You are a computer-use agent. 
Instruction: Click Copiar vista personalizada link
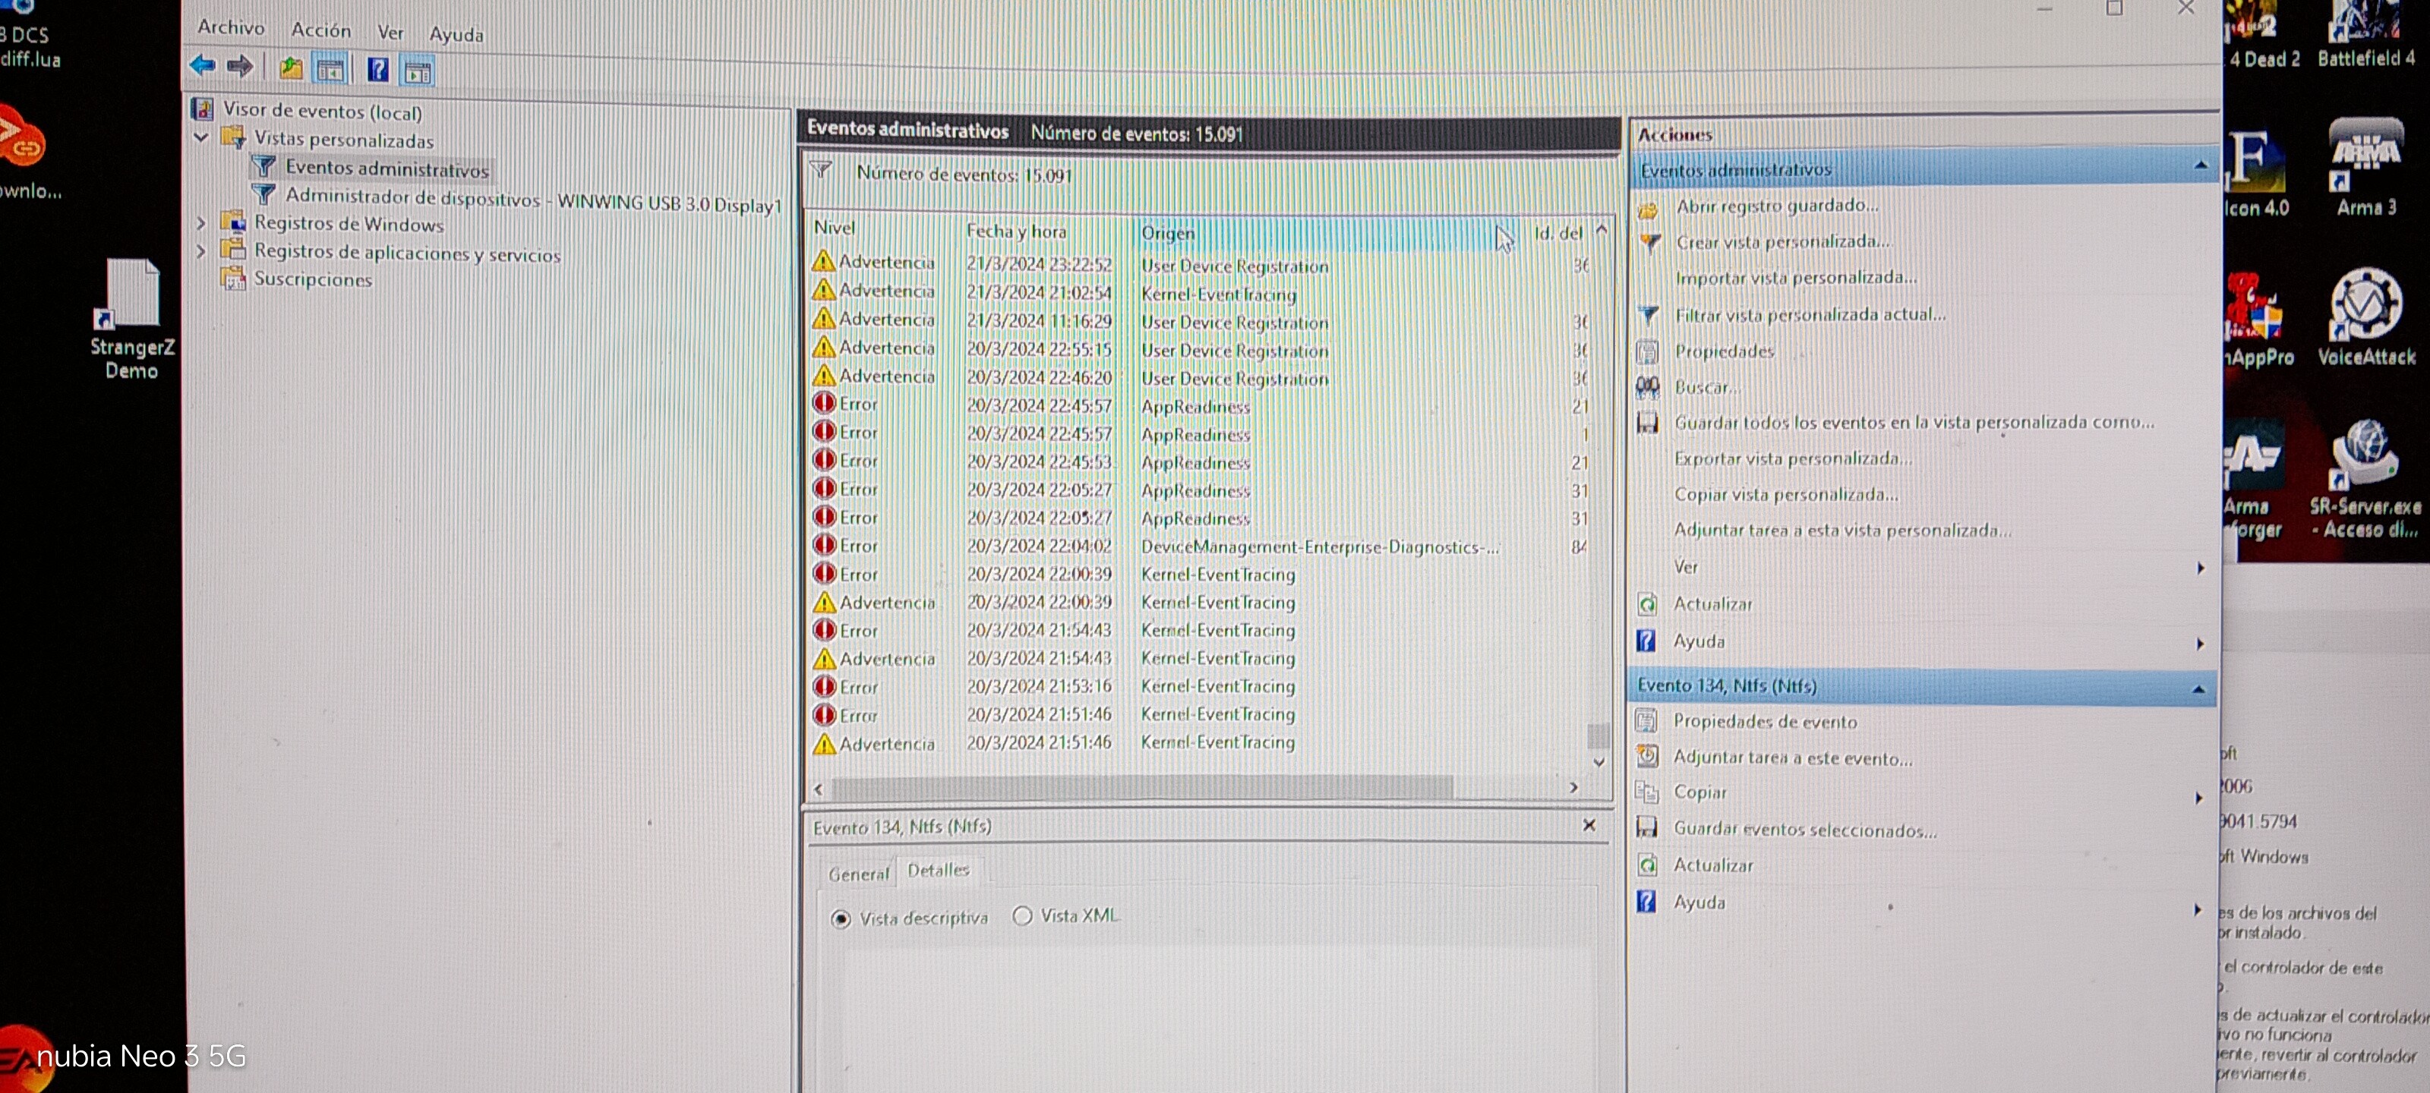[1786, 494]
